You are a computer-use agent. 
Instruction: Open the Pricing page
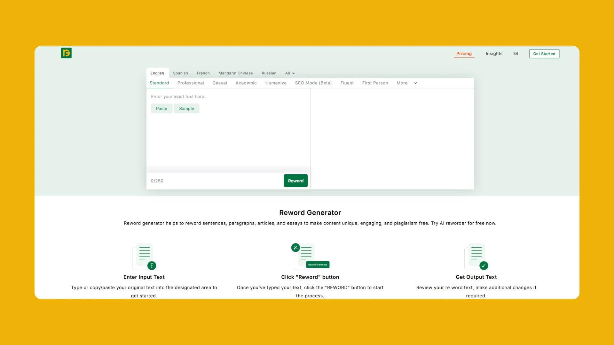[x=464, y=53]
